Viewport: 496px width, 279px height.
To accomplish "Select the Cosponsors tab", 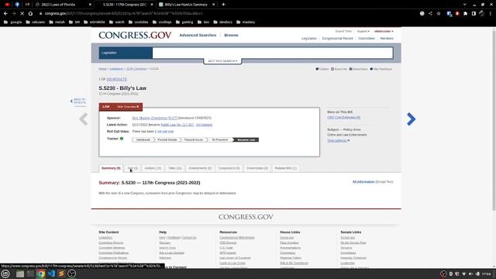I will [229, 168].
